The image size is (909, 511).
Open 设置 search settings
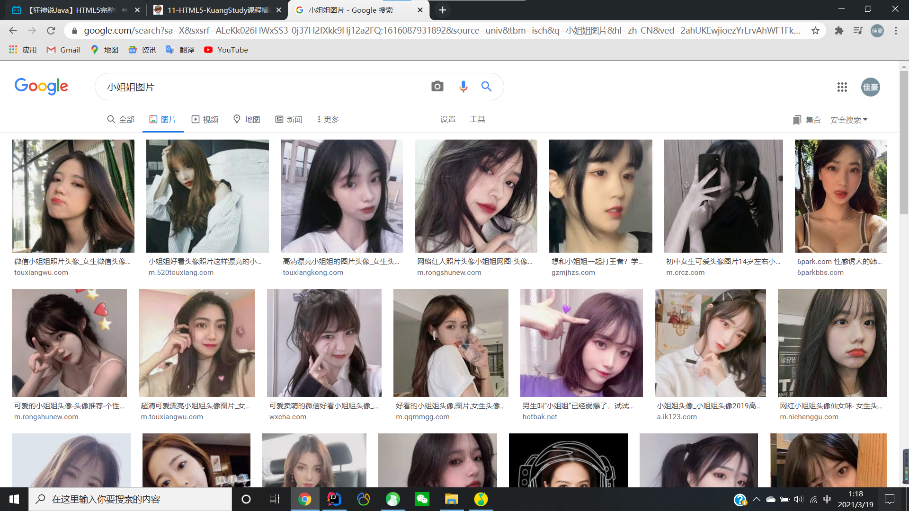click(448, 119)
